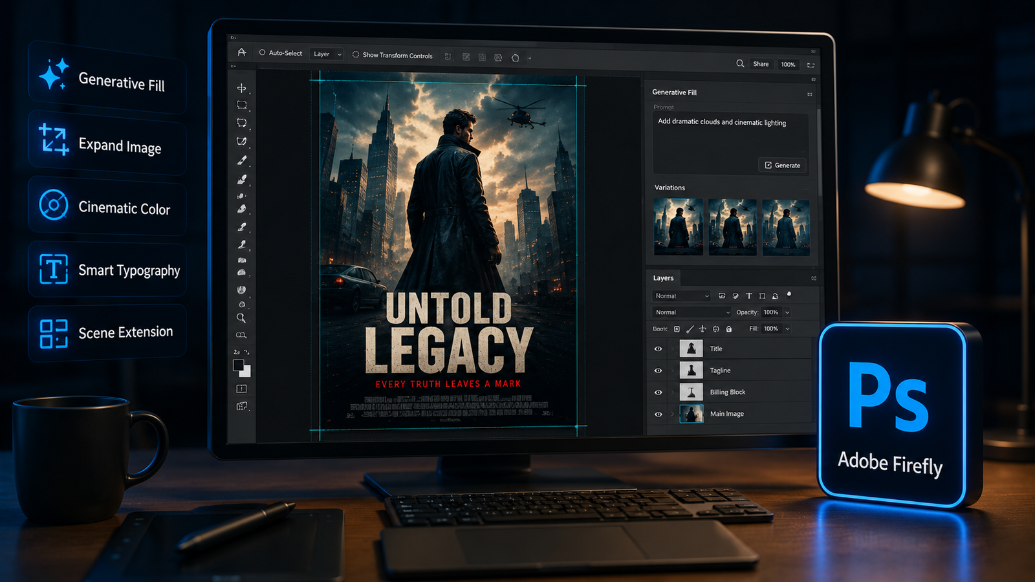
Task: Open the Layers panel menu icon
Action: tap(814, 279)
